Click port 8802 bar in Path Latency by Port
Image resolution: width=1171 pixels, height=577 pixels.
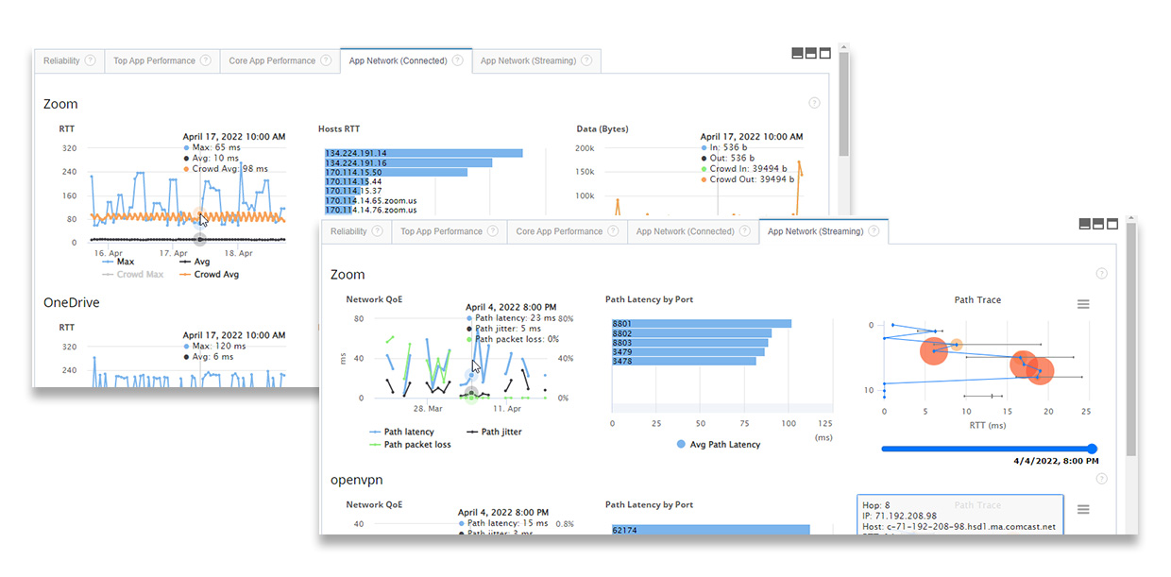click(691, 333)
